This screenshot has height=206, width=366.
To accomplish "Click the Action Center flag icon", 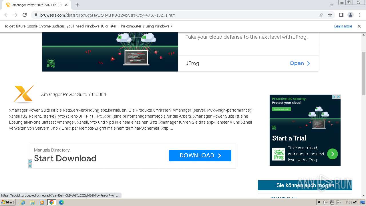I will [x=339, y=202].
